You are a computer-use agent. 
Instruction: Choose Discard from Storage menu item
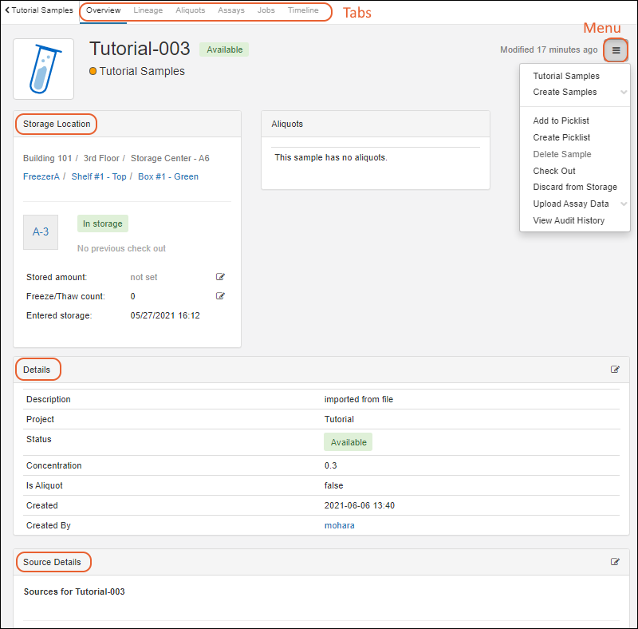coord(574,187)
